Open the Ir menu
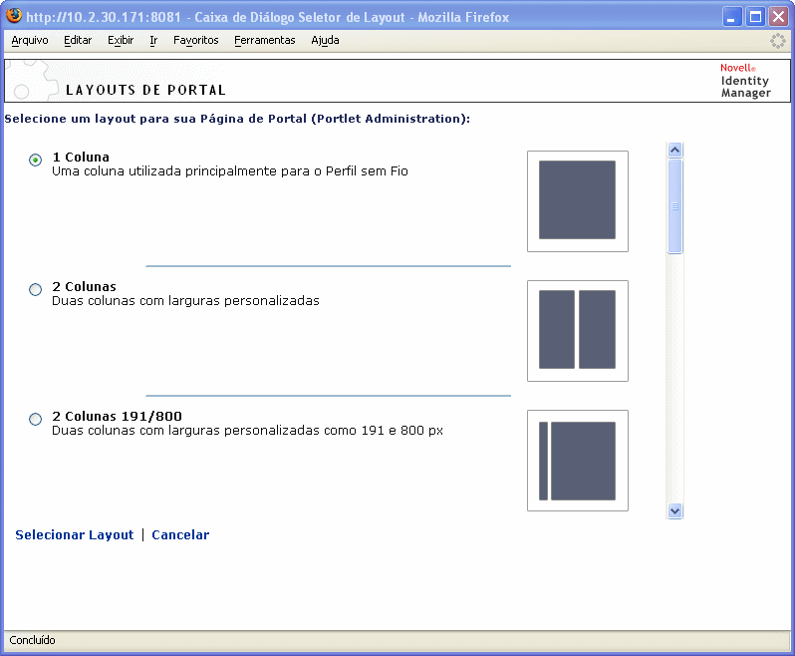 [153, 40]
